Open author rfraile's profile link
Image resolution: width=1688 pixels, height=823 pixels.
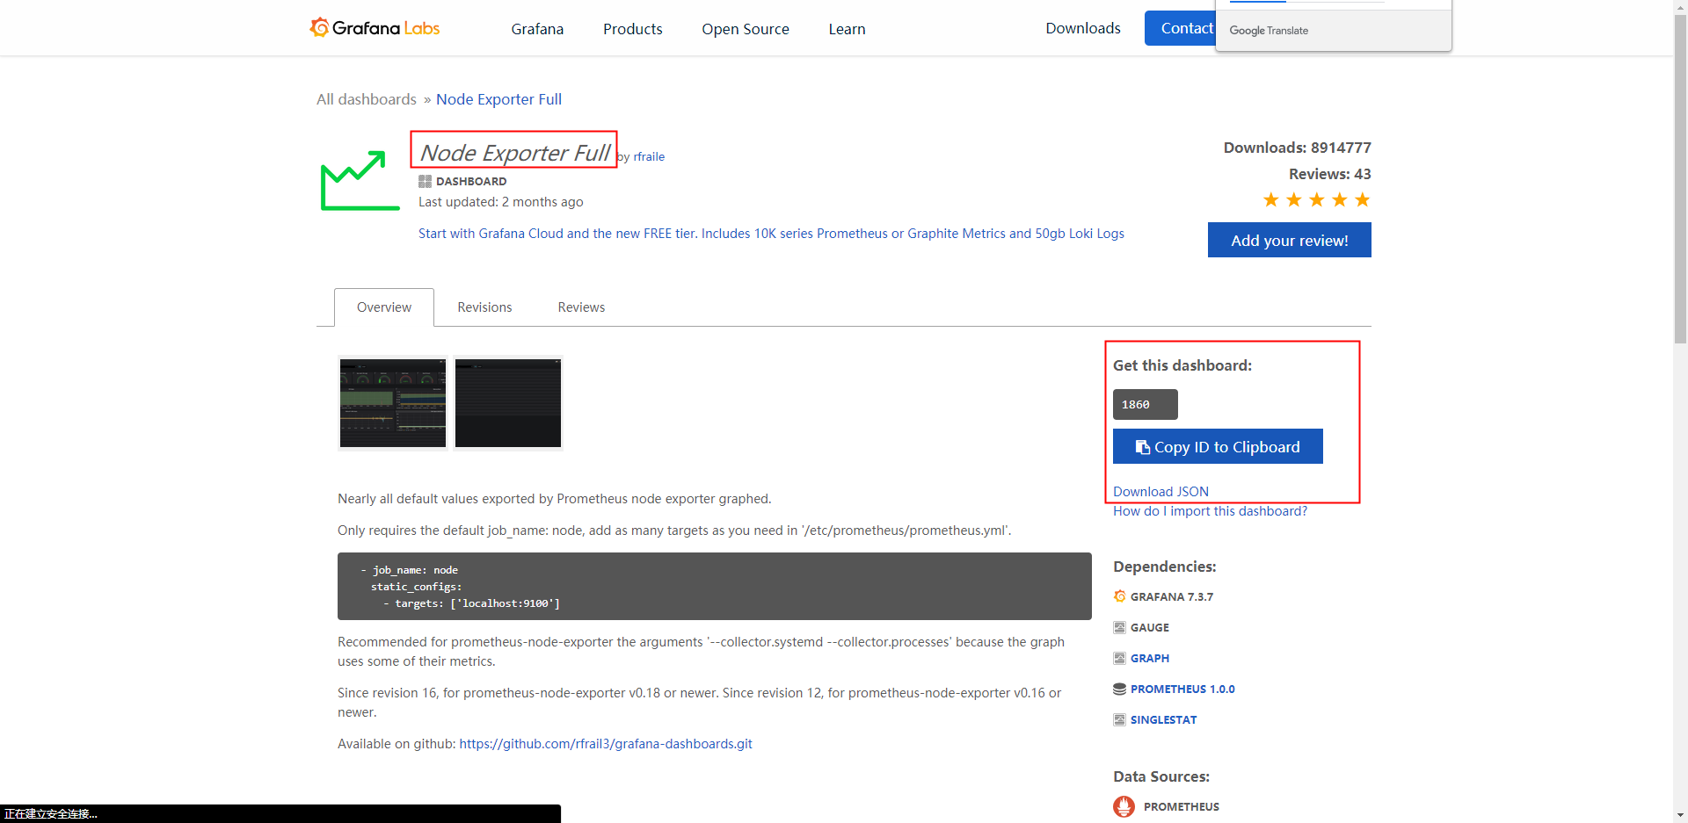[x=649, y=156]
